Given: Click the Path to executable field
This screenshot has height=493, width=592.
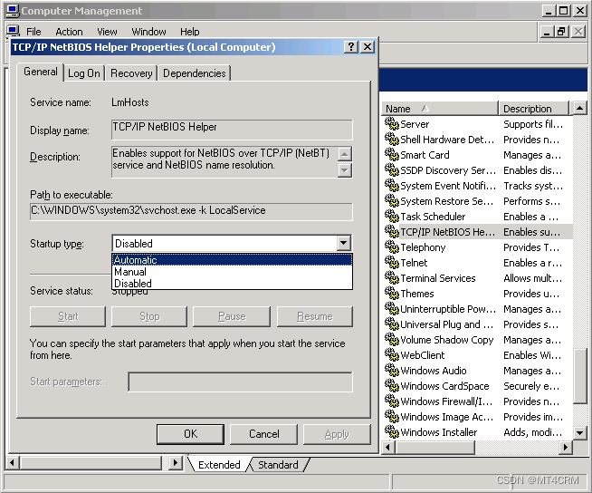Looking at the screenshot, I should point(191,212).
